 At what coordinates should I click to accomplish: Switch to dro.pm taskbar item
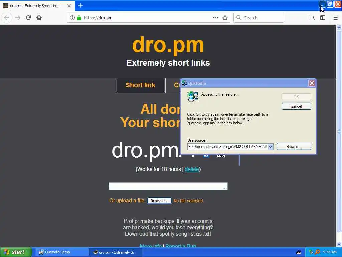click(116, 252)
